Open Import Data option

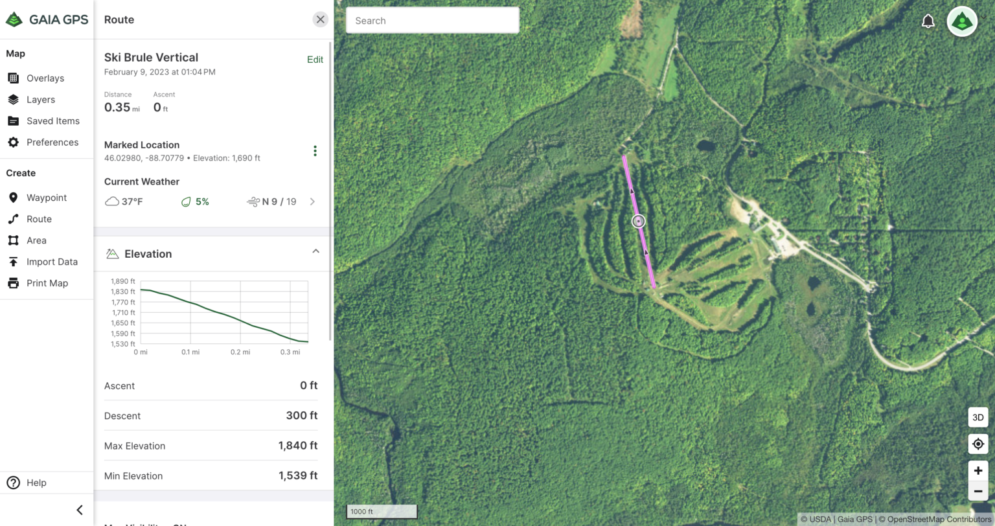(43, 262)
